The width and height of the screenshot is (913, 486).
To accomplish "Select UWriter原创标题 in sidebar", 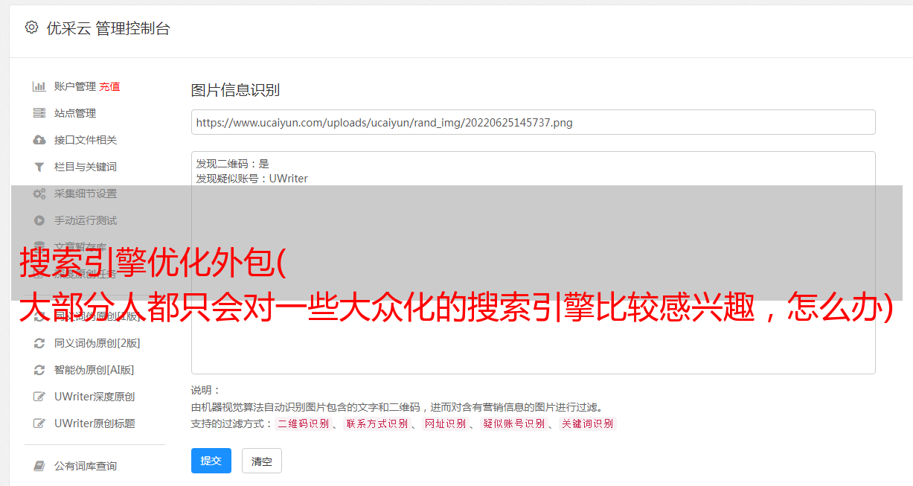I will point(94,423).
